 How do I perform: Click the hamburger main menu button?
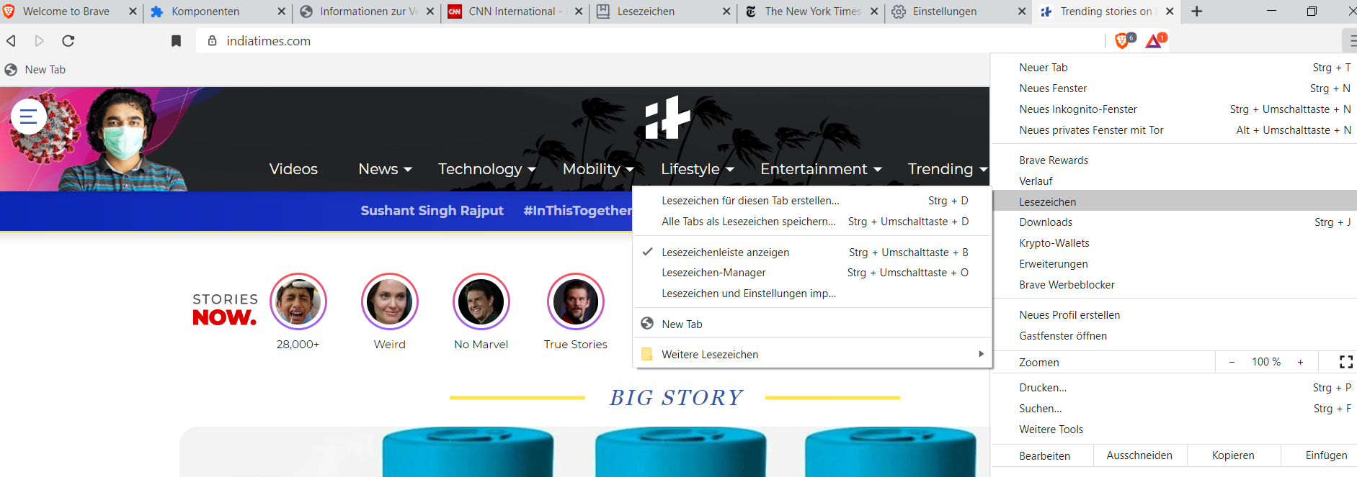point(1352,41)
